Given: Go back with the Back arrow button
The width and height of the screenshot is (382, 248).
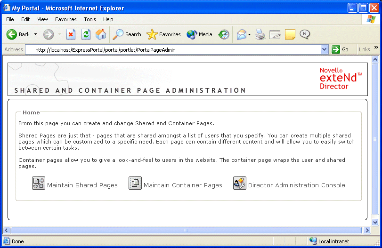Looking at the screenshot, I should [18, 34].
